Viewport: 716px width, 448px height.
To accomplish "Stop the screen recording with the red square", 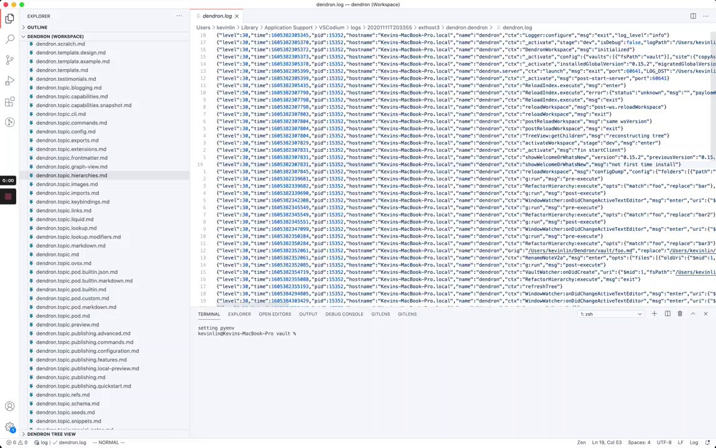I will [x=8, y=197].
